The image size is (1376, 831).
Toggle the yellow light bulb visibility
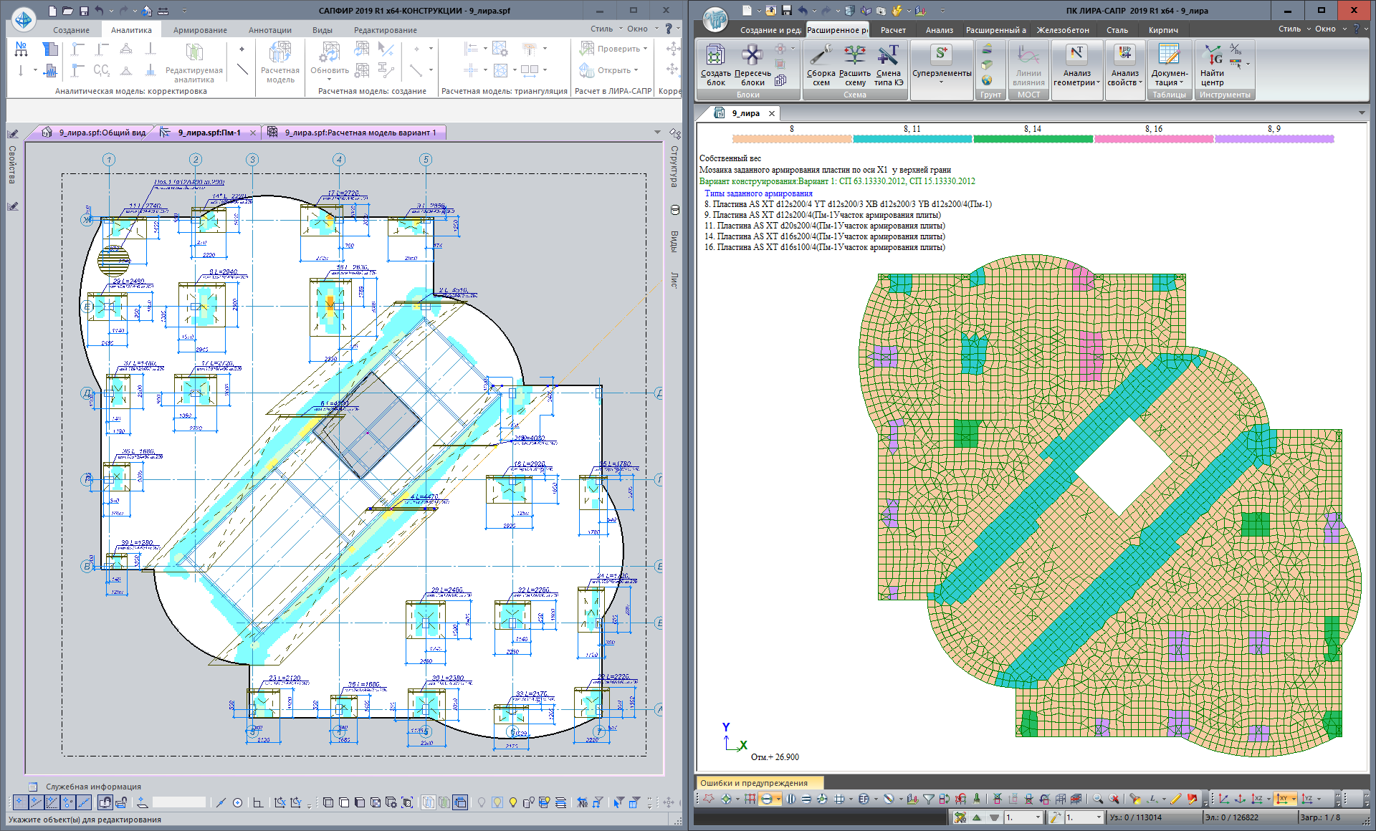point(513,802)
